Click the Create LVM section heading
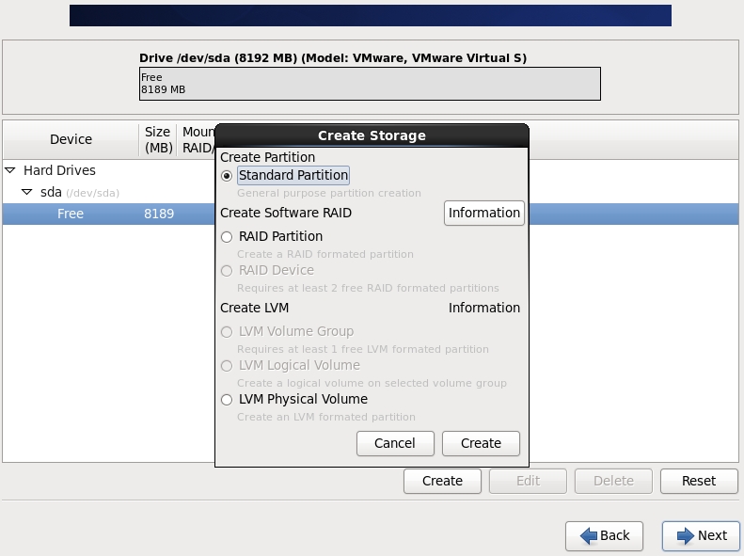 [254, 308]
